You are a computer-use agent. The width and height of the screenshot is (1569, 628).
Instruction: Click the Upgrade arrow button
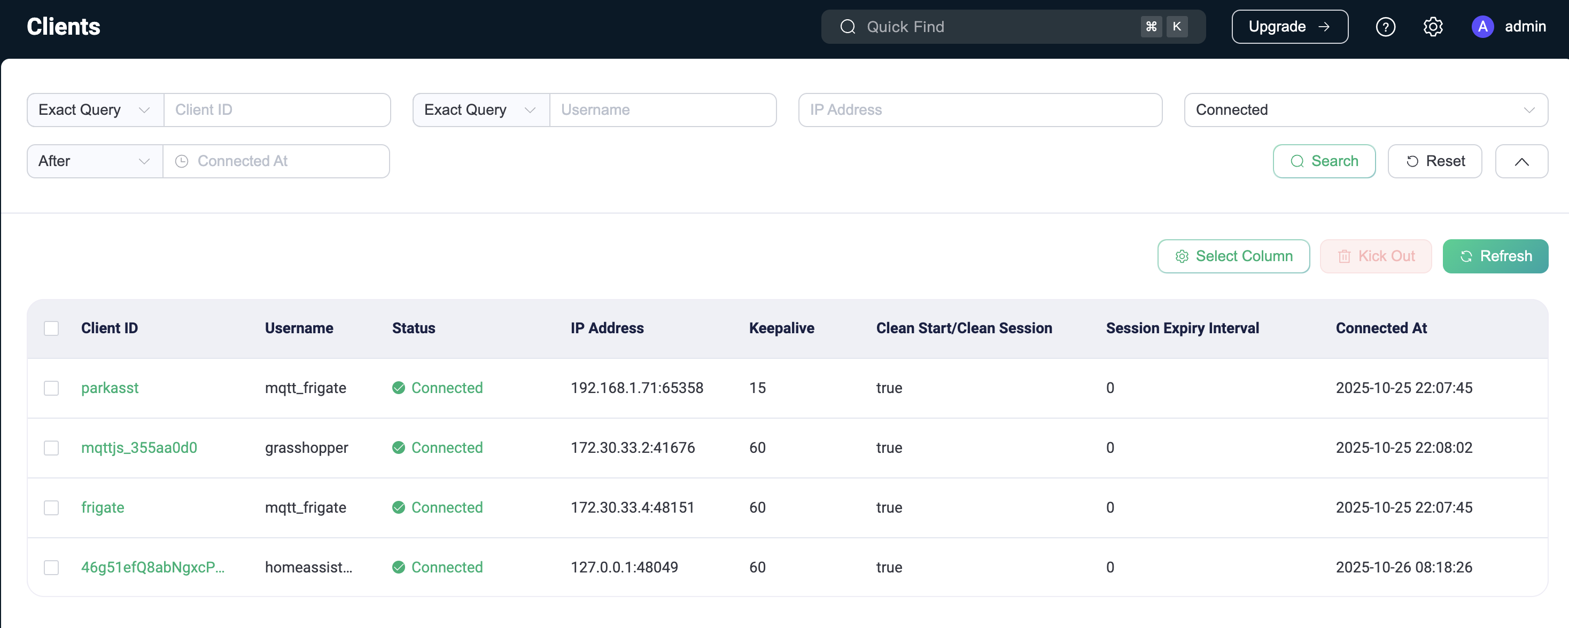pos(1289,27)
